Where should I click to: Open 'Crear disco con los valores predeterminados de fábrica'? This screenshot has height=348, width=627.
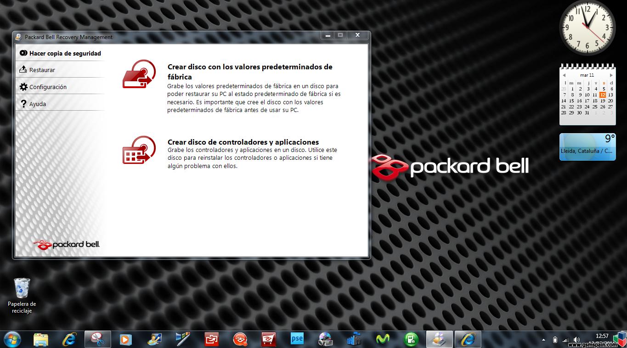coord(250,72)
